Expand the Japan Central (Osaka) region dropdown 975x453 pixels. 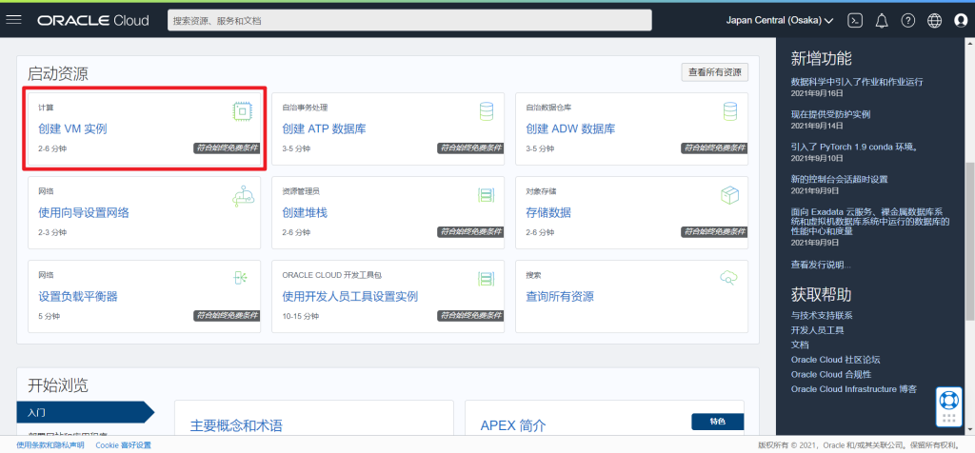[x=780, y=21]
